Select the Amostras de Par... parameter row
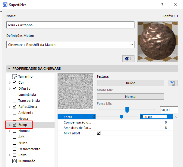The height and width of the screenshot is (167, 183). point(115,128)
